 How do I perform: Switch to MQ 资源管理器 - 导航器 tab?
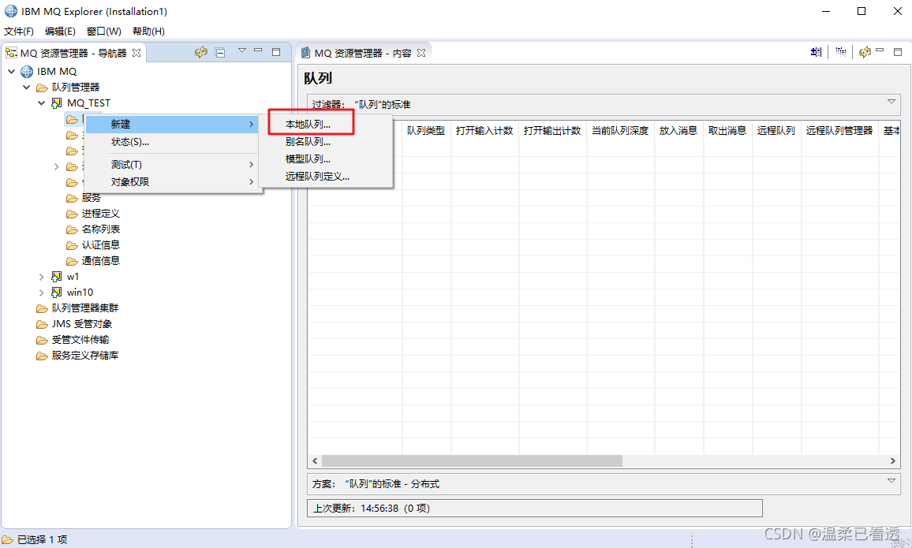click(73, 53)
